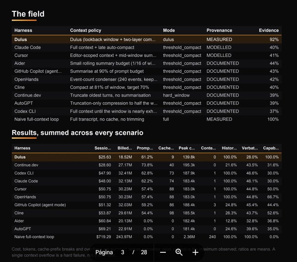This screenshot has height=262, width=297.
Task: Click the magnifier zoom icon
Action: [179, 252]
